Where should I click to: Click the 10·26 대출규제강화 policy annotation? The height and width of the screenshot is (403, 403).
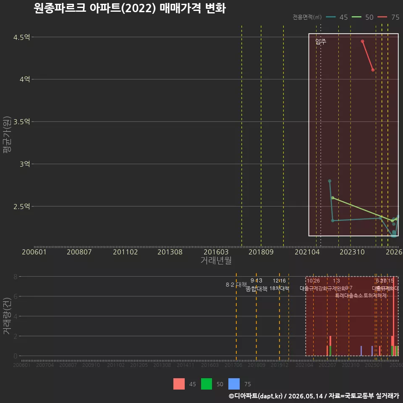tap(313, 285)
